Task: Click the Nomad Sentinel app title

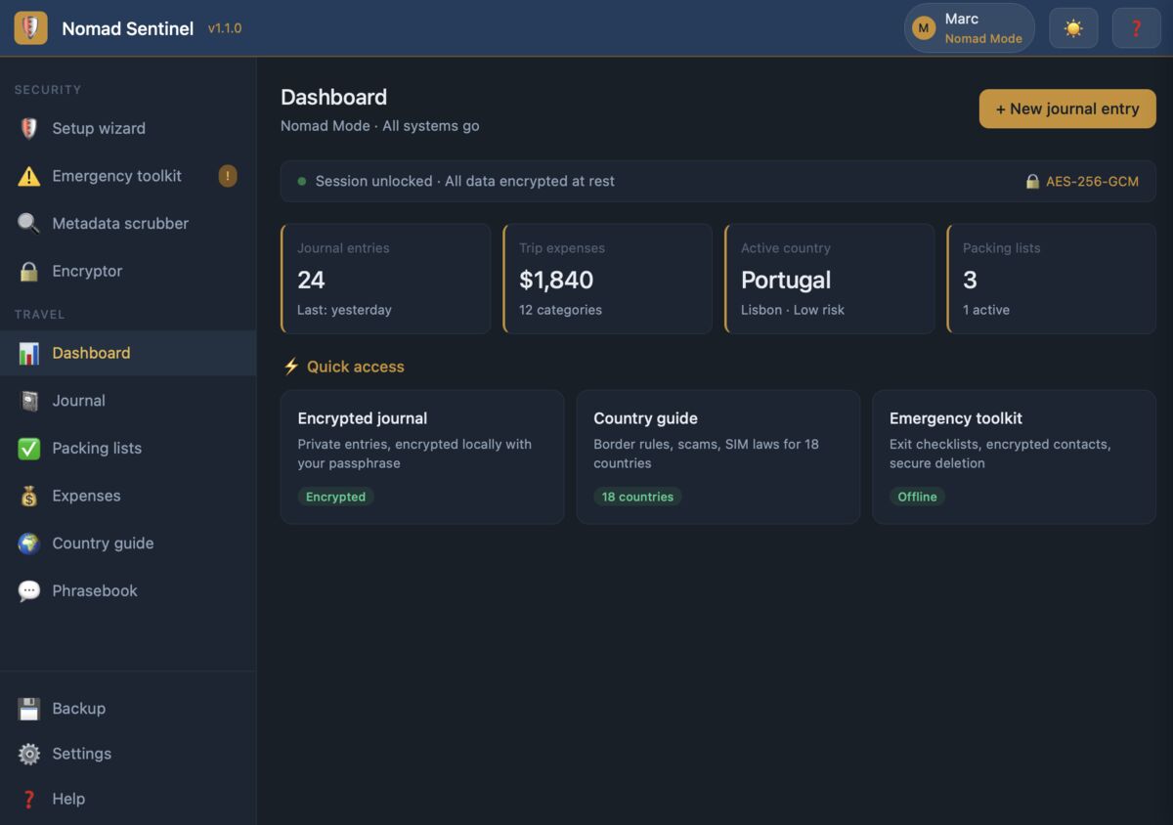Action: (128, 28)
